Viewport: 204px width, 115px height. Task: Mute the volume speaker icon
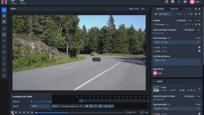click(32, 102)
